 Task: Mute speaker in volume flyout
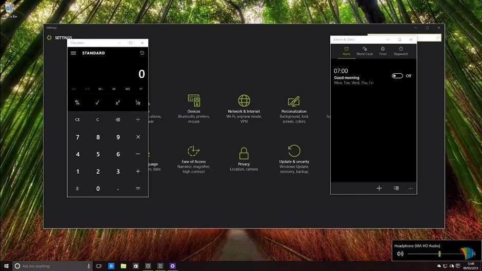[400, 254]
